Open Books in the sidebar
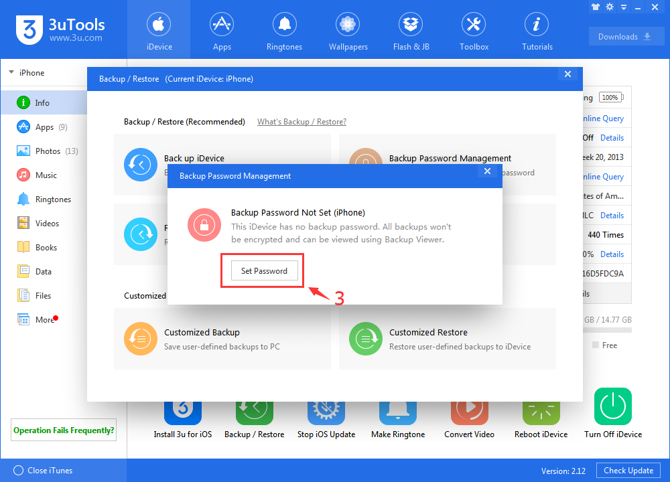The image size is (670, 482). (x=44, y=247)
